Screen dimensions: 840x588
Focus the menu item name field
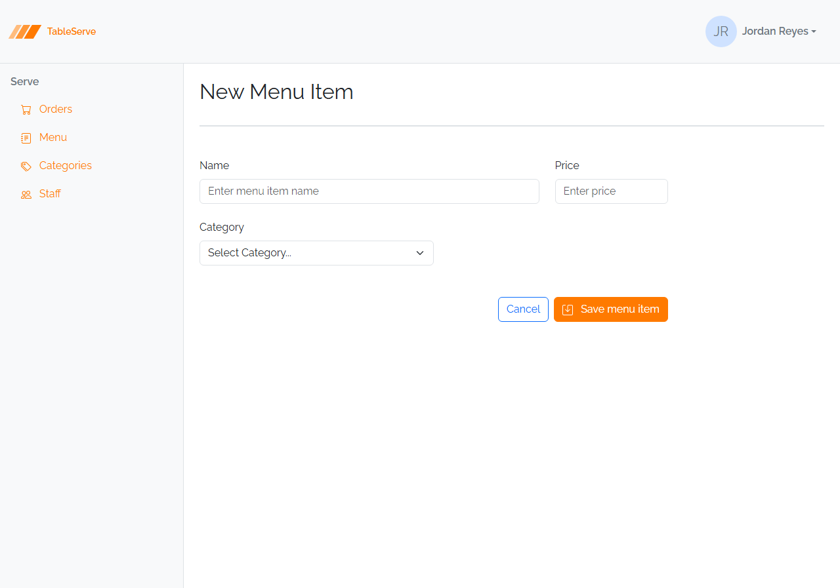pyautogui.click(x=369, y=191)
